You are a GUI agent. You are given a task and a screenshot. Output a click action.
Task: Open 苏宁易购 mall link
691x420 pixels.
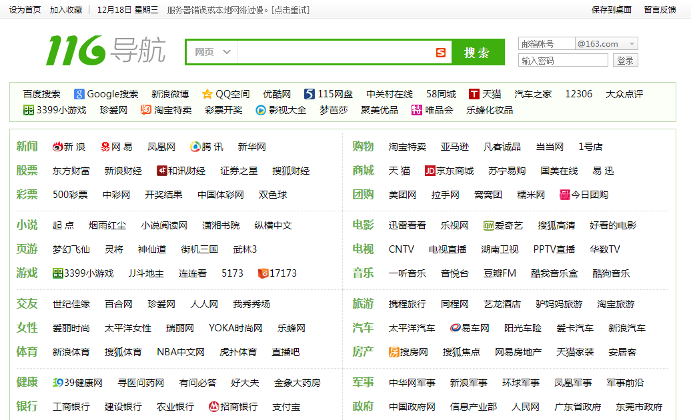pyautogui.click(x=507, y=171)
